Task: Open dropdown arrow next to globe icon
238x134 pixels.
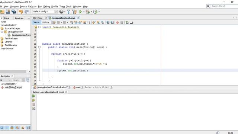Action: (65, 12)
